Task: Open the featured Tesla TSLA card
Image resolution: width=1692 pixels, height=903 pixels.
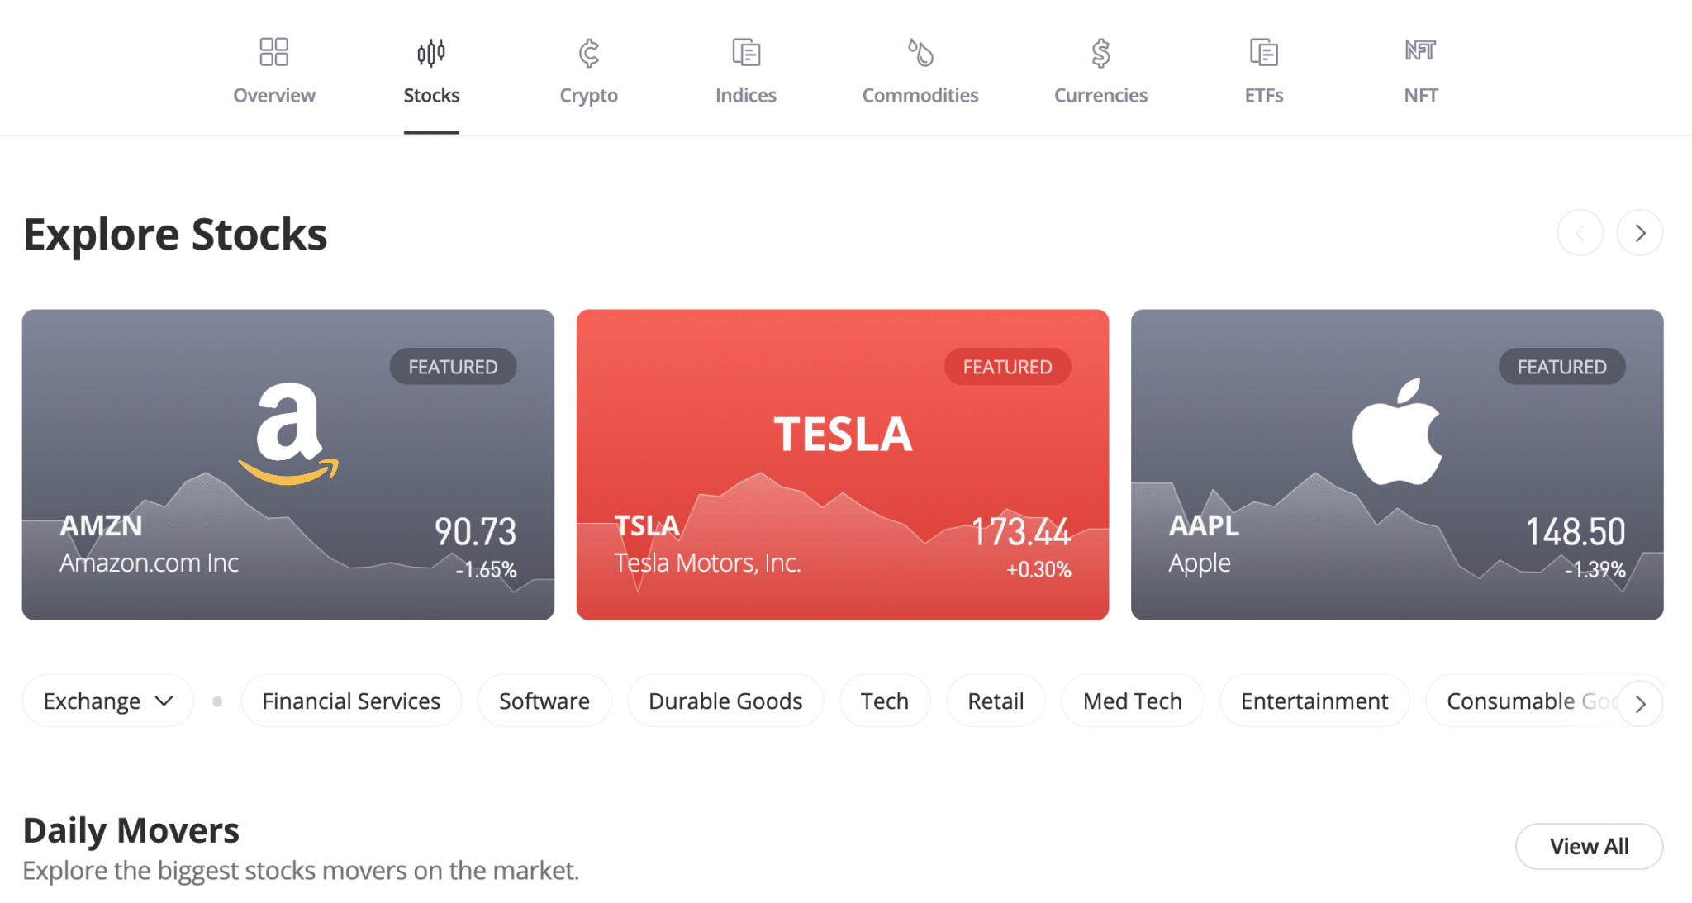Action: pyautogui.click(x=842, y=464)
